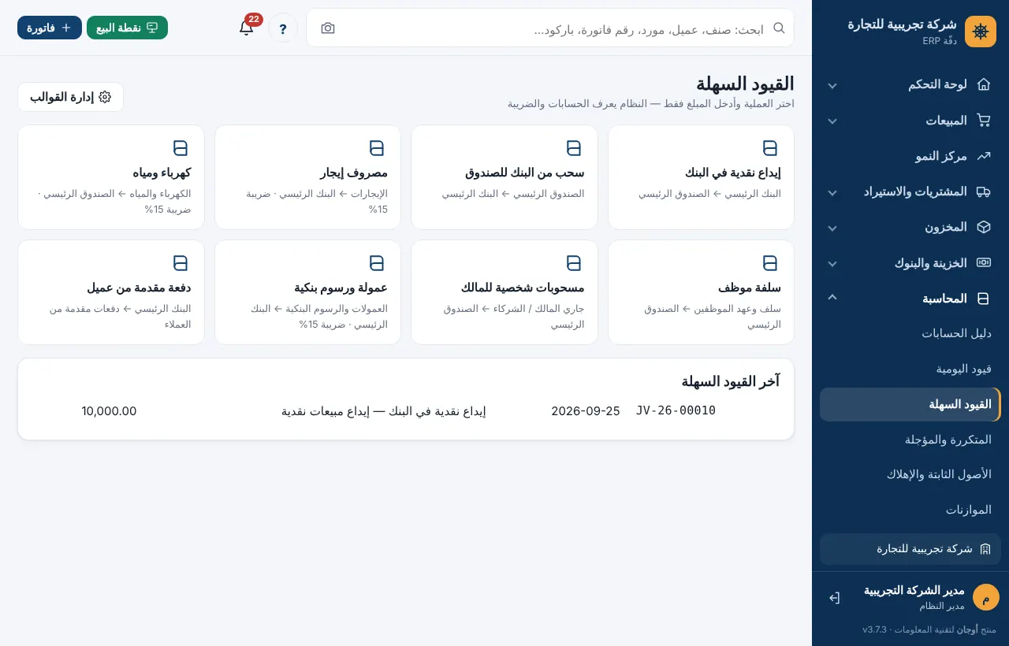The width and height of the screenshot is (1009, 646).
Task: Open the help question mark button
Action: [x=283, y=28]
